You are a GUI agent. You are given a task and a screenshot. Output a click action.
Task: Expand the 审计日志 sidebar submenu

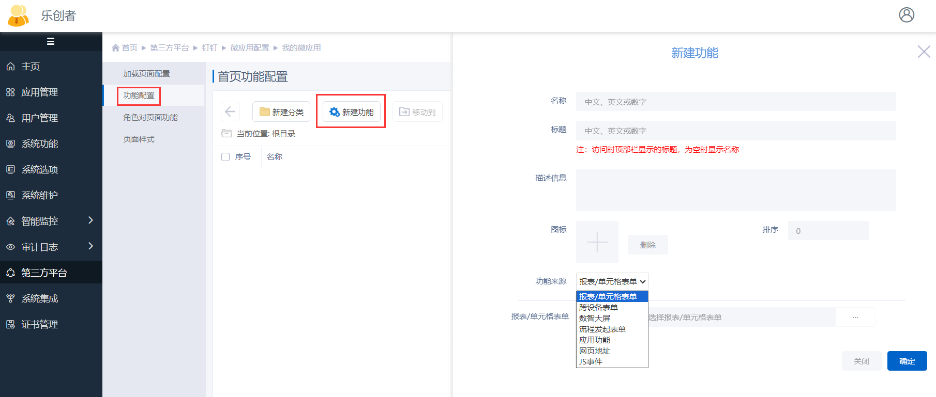click(90, 246)
